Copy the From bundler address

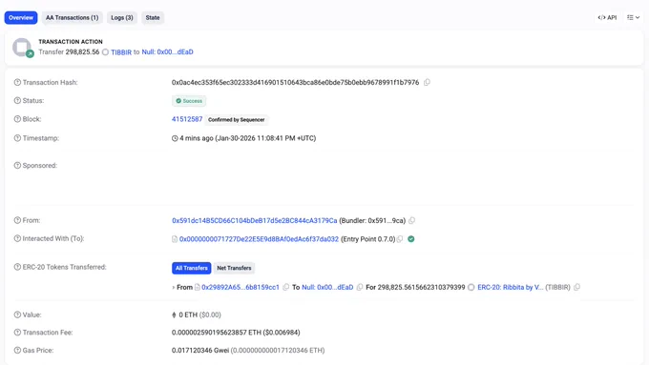(411, 221)
